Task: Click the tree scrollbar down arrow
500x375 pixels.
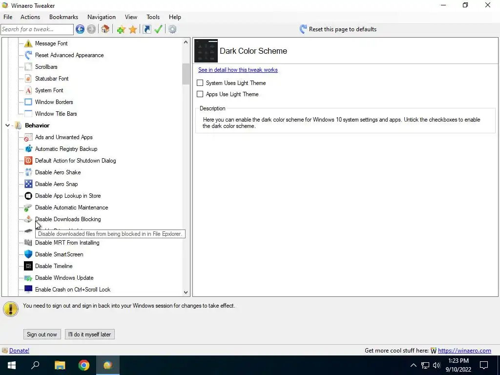Action: 186,292
